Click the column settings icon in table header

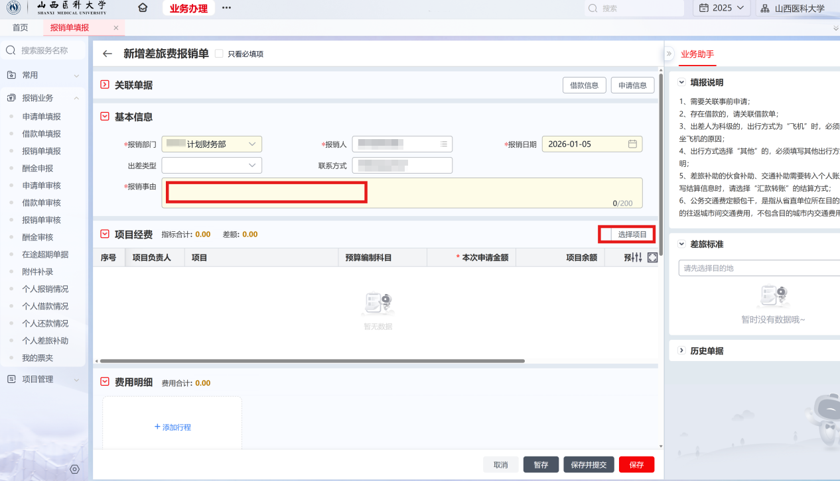point(635,258)
